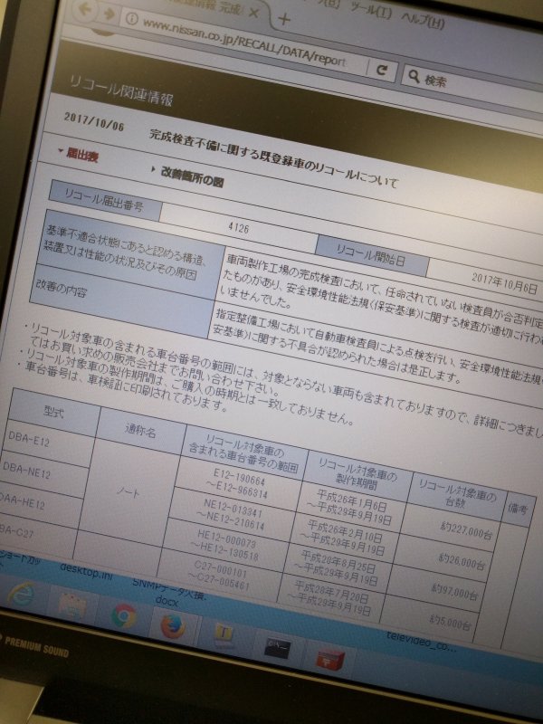Image resolution: width=543 pixels, height=724 pixels.
Task: Click the start date 2017年10月6日
Action: [x=504, y=282]
